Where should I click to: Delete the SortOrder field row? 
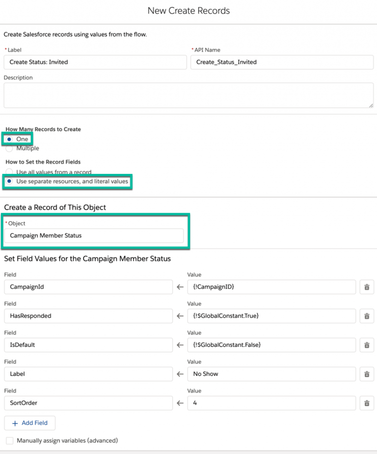click(x=367, y=403)
